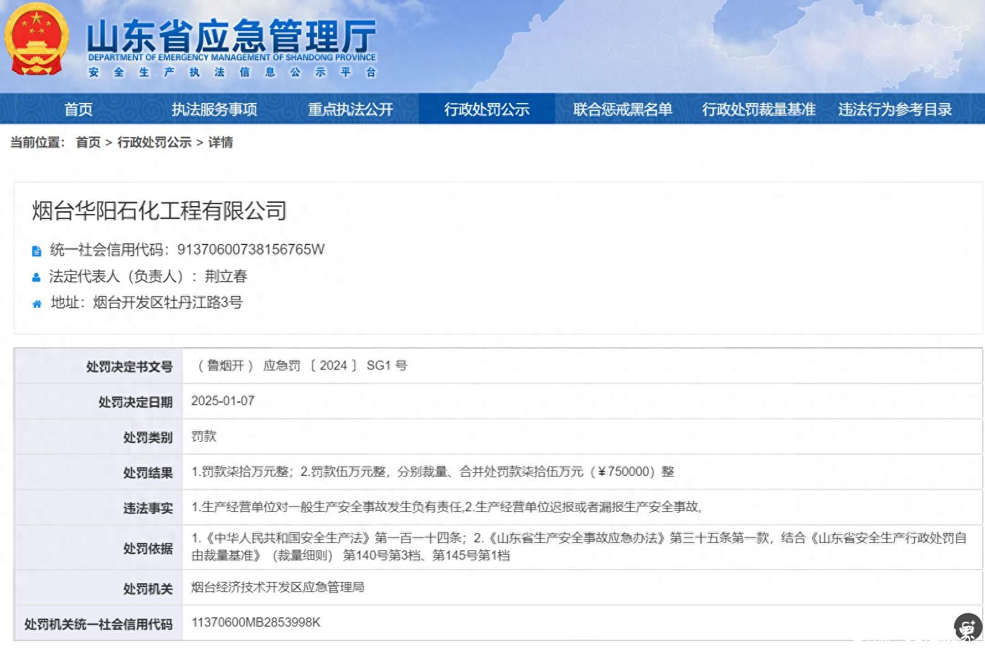Open 违法行为参考目录 page
Screen dimensions: 985x654
coord(895,109)
